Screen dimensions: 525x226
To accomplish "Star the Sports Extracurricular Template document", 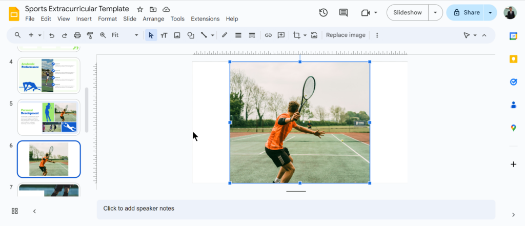I will pos(140,9).
